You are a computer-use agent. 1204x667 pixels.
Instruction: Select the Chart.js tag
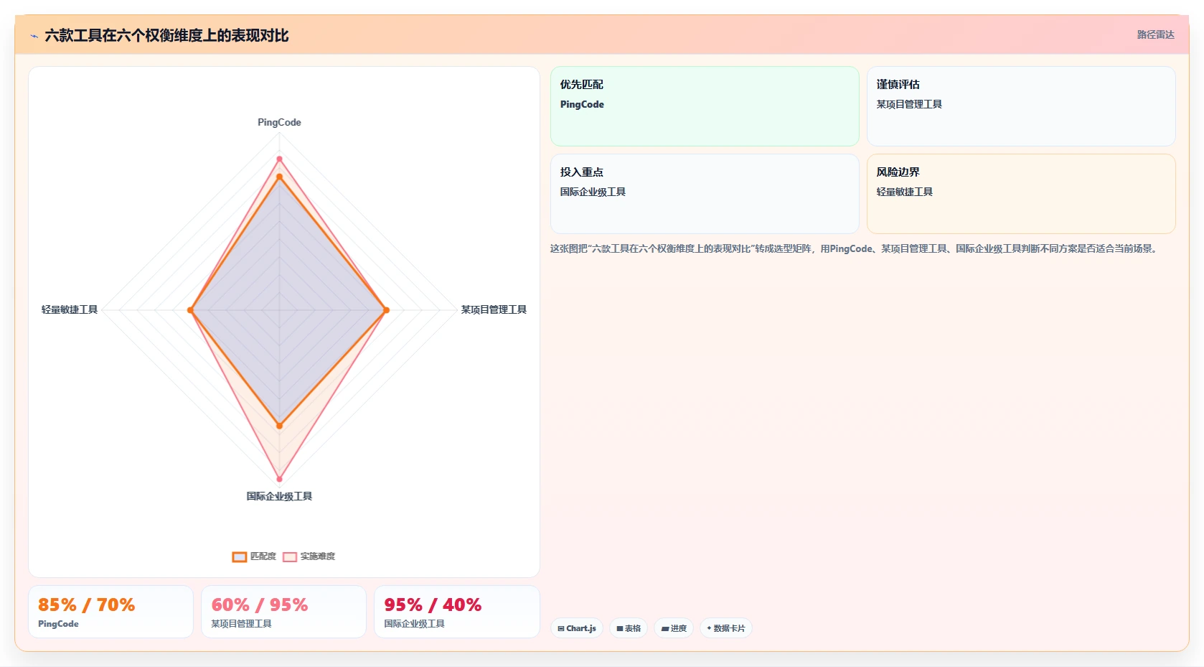[577, 628]
